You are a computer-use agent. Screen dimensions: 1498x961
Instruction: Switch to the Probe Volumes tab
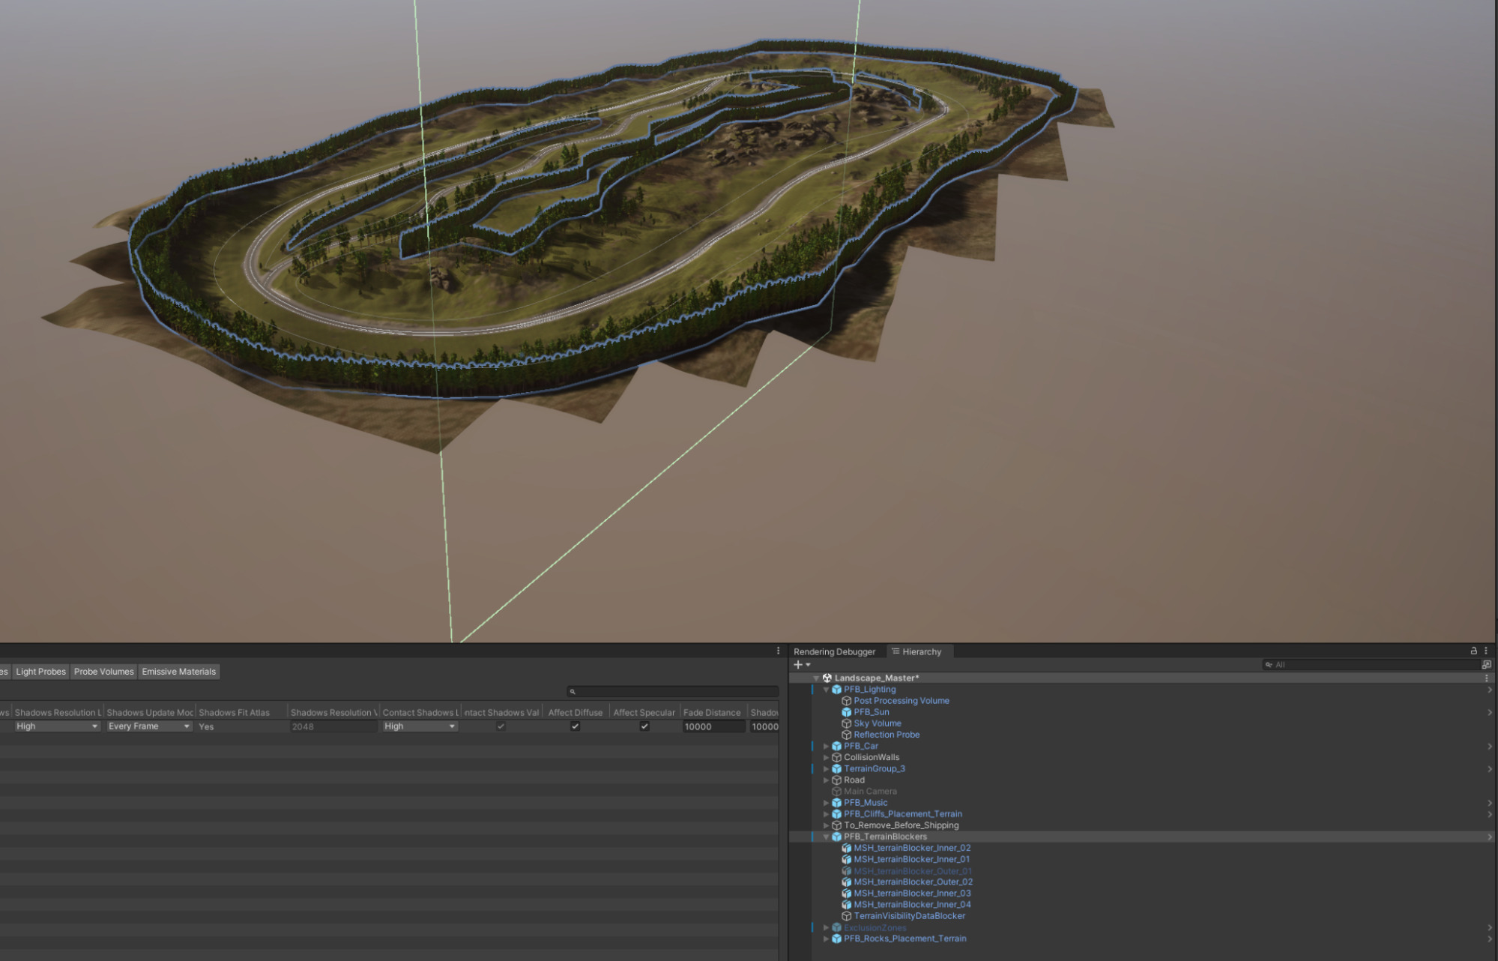pyautogui.click(x=103, y=672)
